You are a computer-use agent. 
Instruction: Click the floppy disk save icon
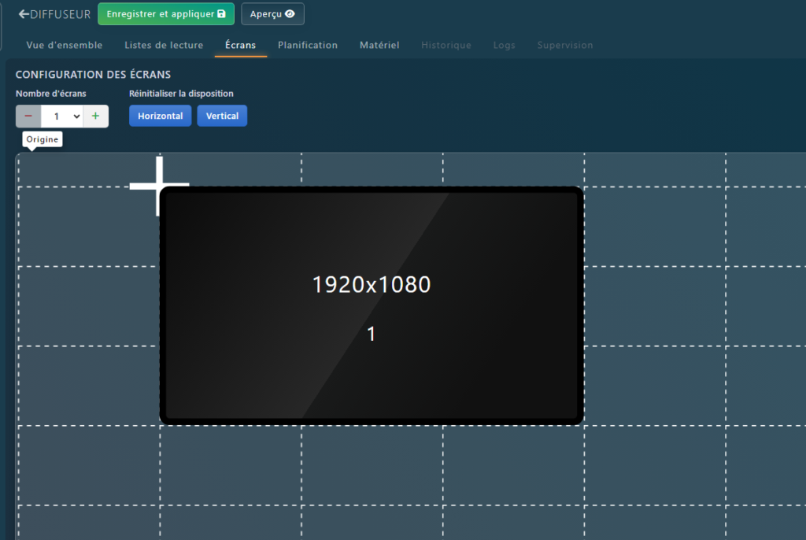coord(221,14)
